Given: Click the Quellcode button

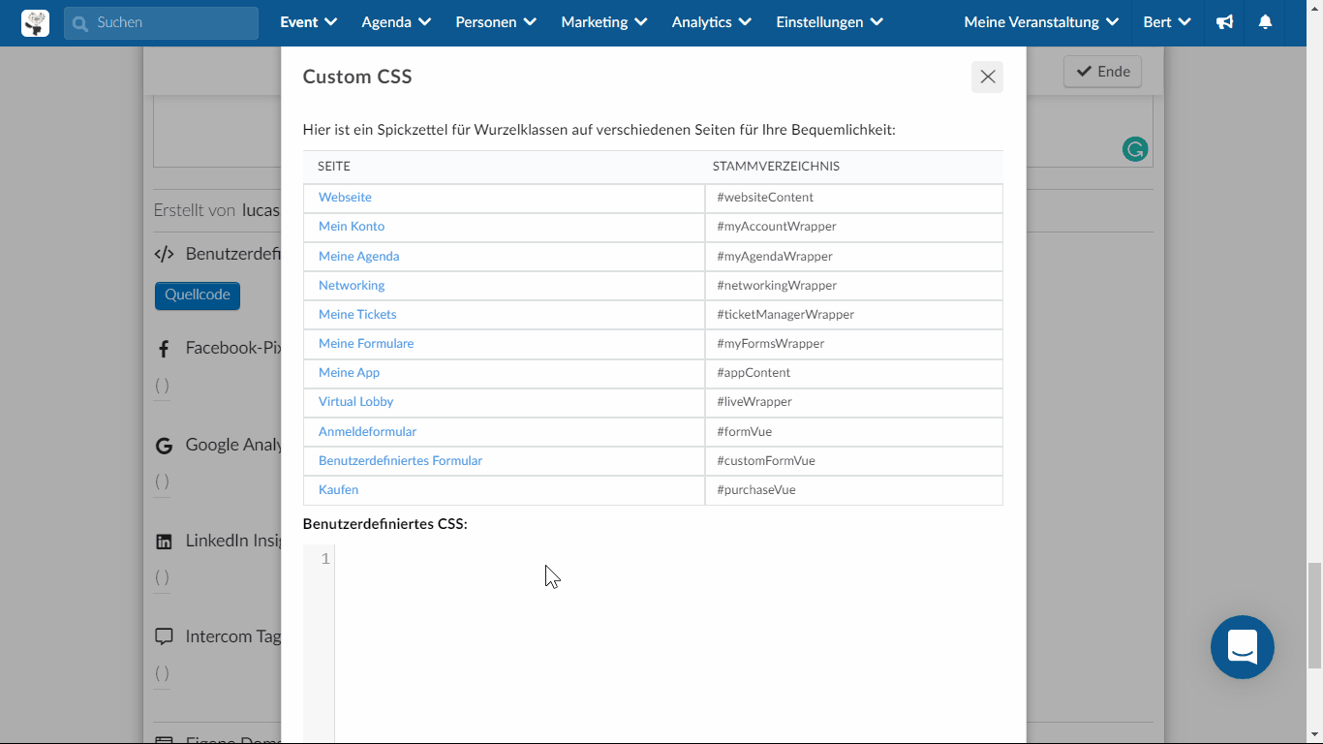Looking at the screenshot, I should point(198,295).
